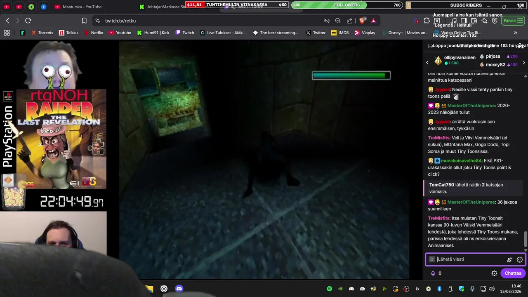Click the Jyypeli username in Nesille message
Screen dimensions: 528x297
coord(442,90)
